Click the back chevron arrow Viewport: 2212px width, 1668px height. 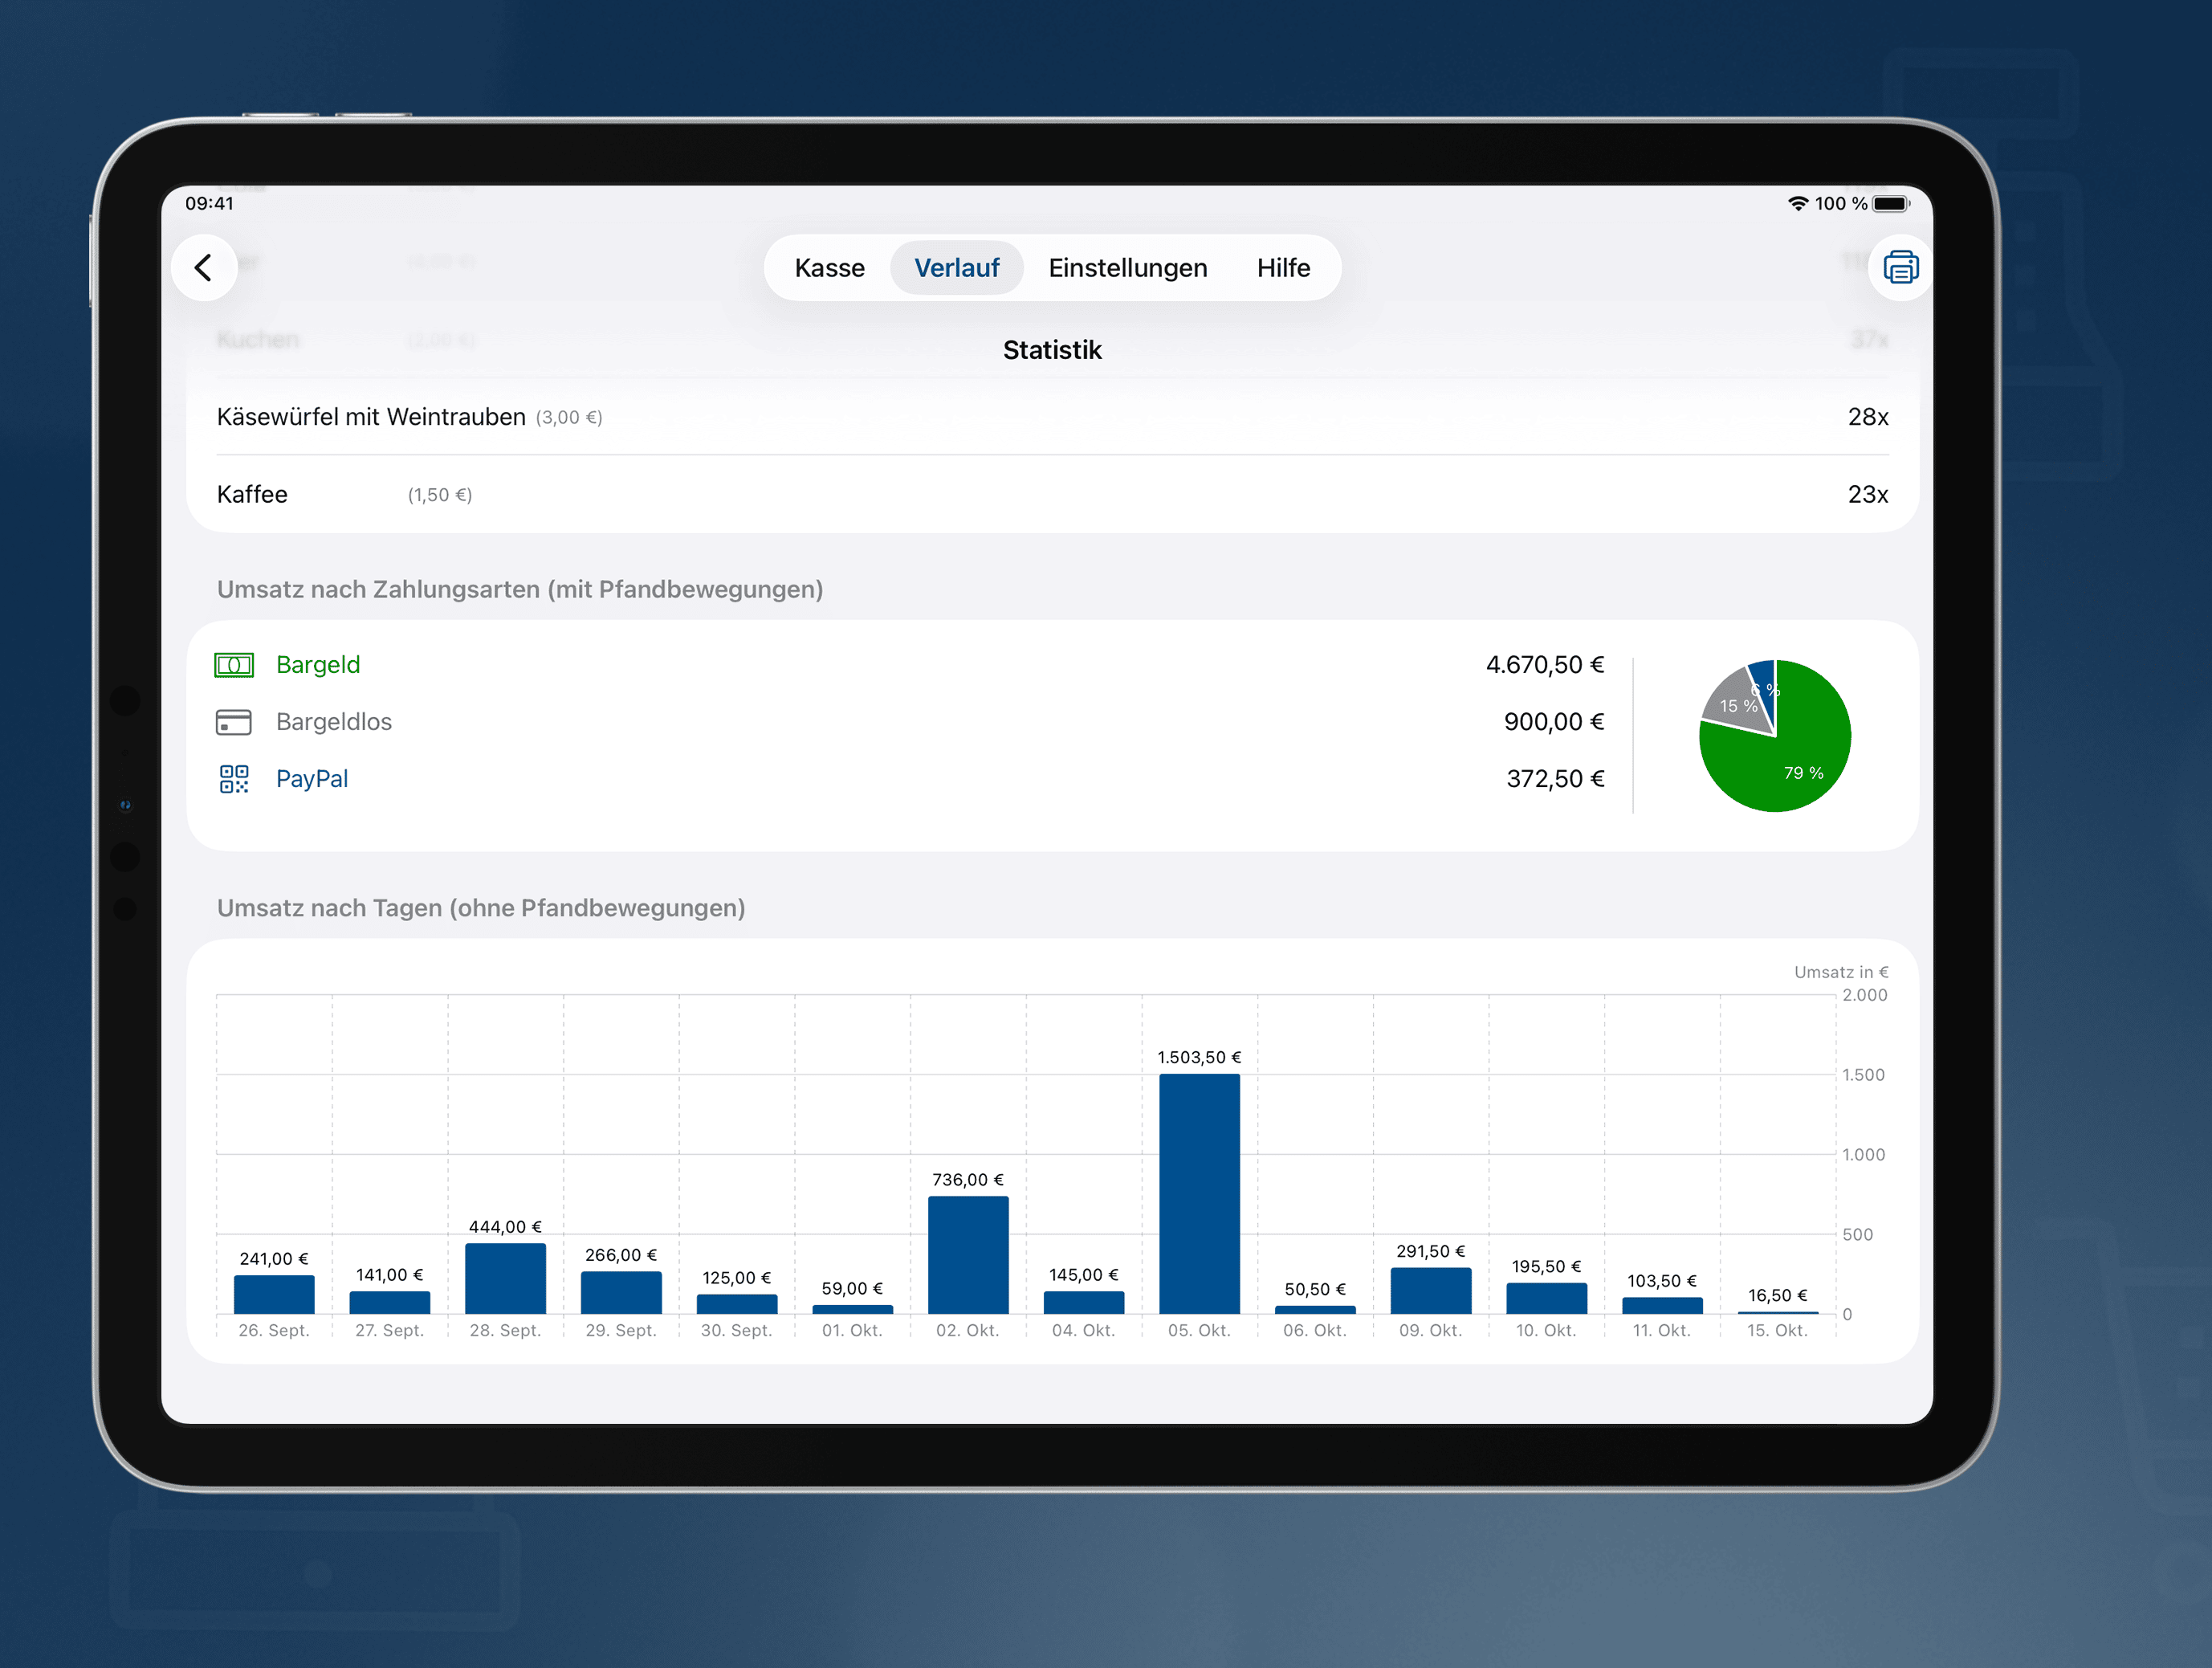pyautogui.click(x=204, y=268)
